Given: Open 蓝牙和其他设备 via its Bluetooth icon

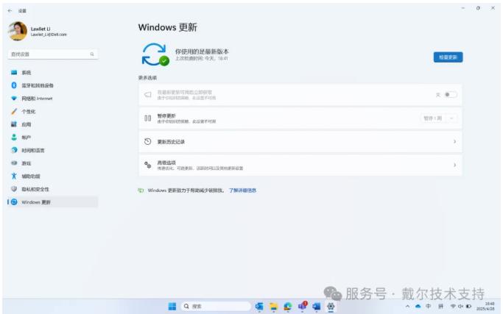Looking at the screenshot, I should click(14, 85).
